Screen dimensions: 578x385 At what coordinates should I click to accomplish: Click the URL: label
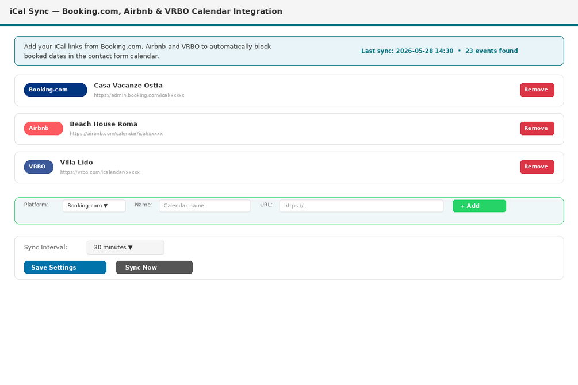266,205
